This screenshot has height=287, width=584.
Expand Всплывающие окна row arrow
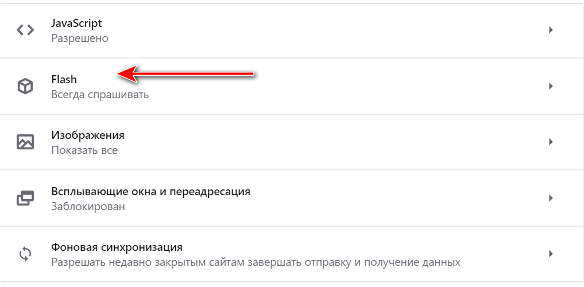(x=550, y=199)
